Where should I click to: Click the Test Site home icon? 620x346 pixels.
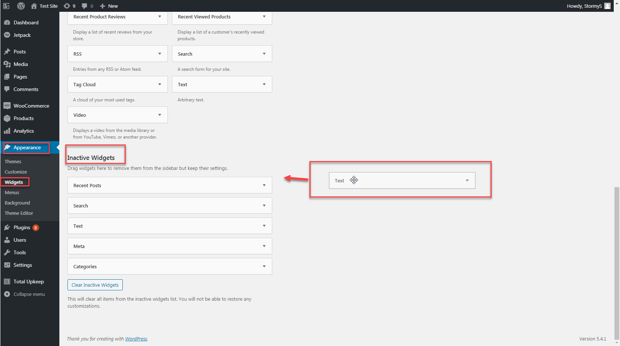click(34, 6)
